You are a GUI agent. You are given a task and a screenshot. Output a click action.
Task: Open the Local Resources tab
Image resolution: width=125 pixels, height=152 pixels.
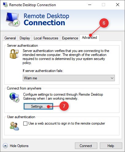pos(46,38)
